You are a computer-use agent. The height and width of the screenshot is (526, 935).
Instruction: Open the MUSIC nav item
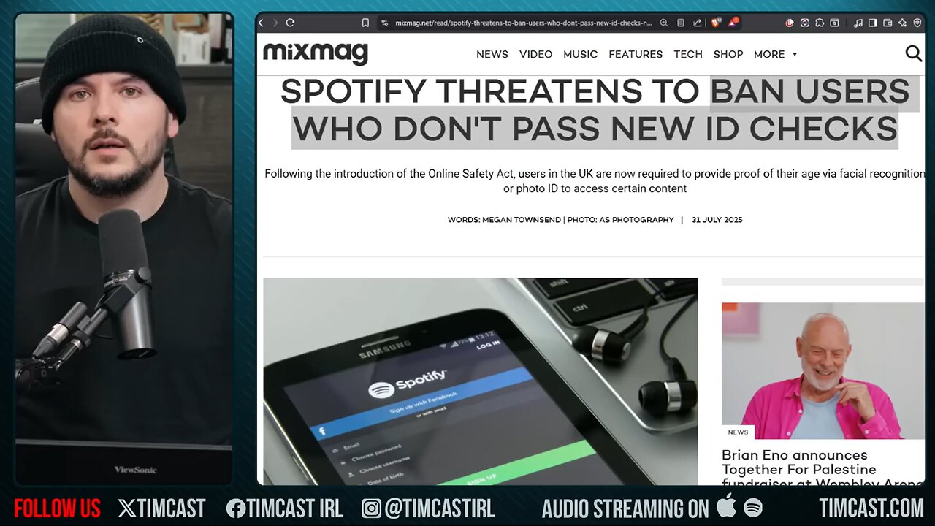pyautogui.click(x=581, y=54)
